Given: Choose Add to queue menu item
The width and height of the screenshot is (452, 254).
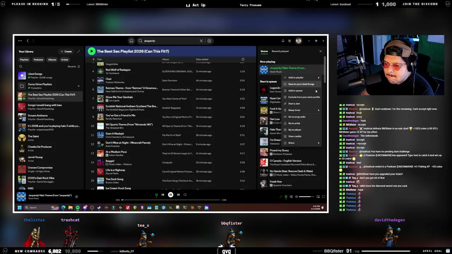Looking at the screenshot, I should coord(302,91).
